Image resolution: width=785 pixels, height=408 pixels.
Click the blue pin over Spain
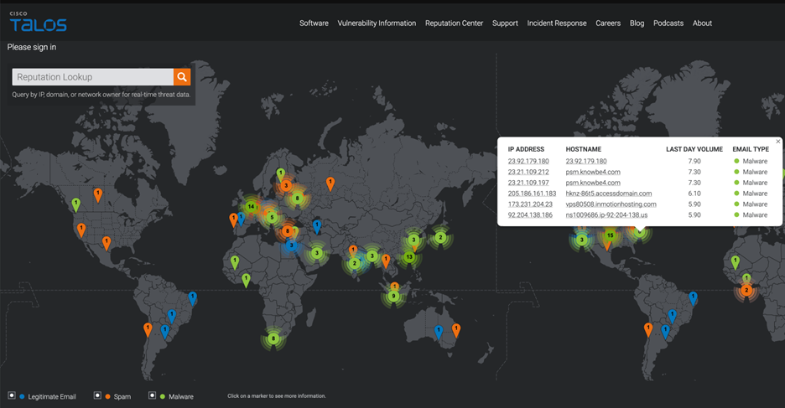click(x=241, y=218)
